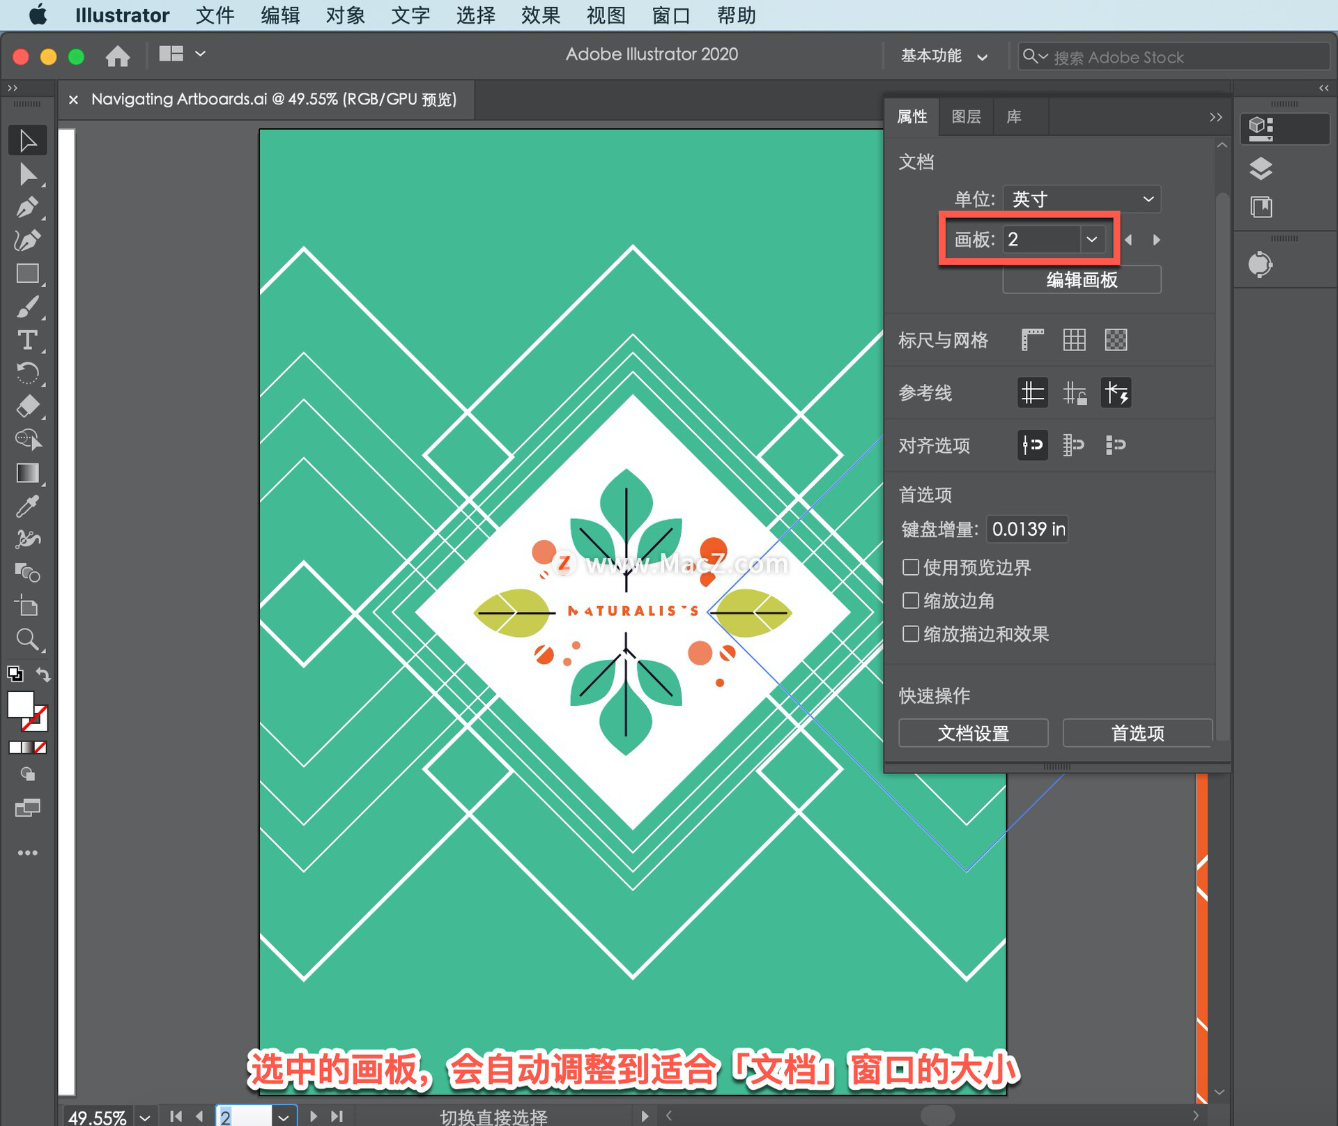Viewport: 1338px width, 1126px height.
Task: Enable 使用预览边界 checkbox
Action: 909,566
